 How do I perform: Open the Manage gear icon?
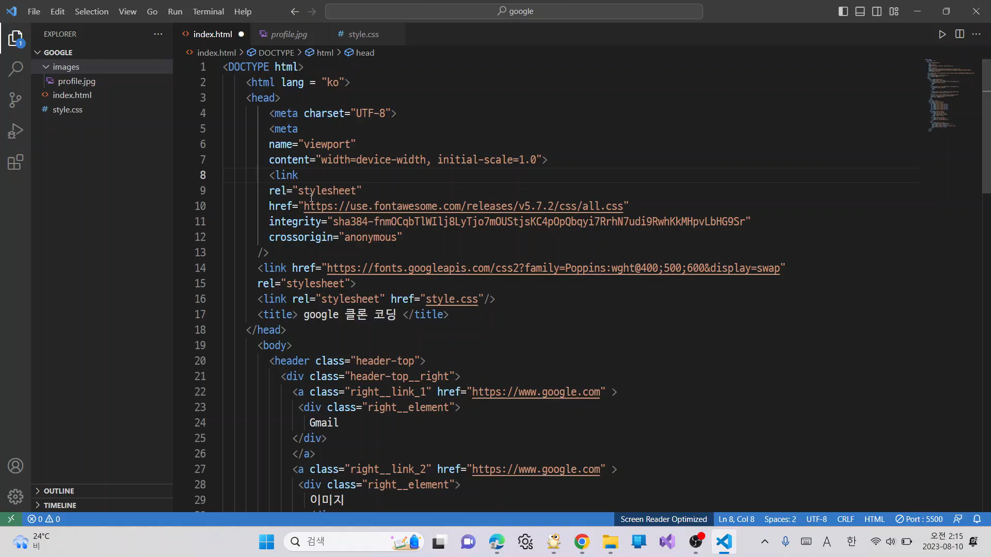pyautogui.click(x=15, y=497)
